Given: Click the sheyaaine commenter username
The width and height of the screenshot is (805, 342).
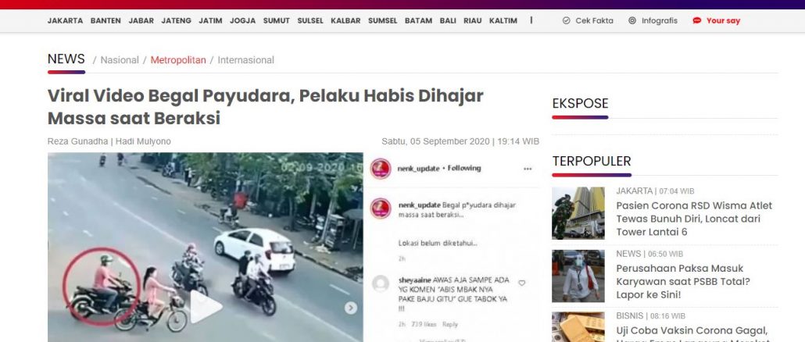Looking at the screenshot, I should click(x=415, y=280).
